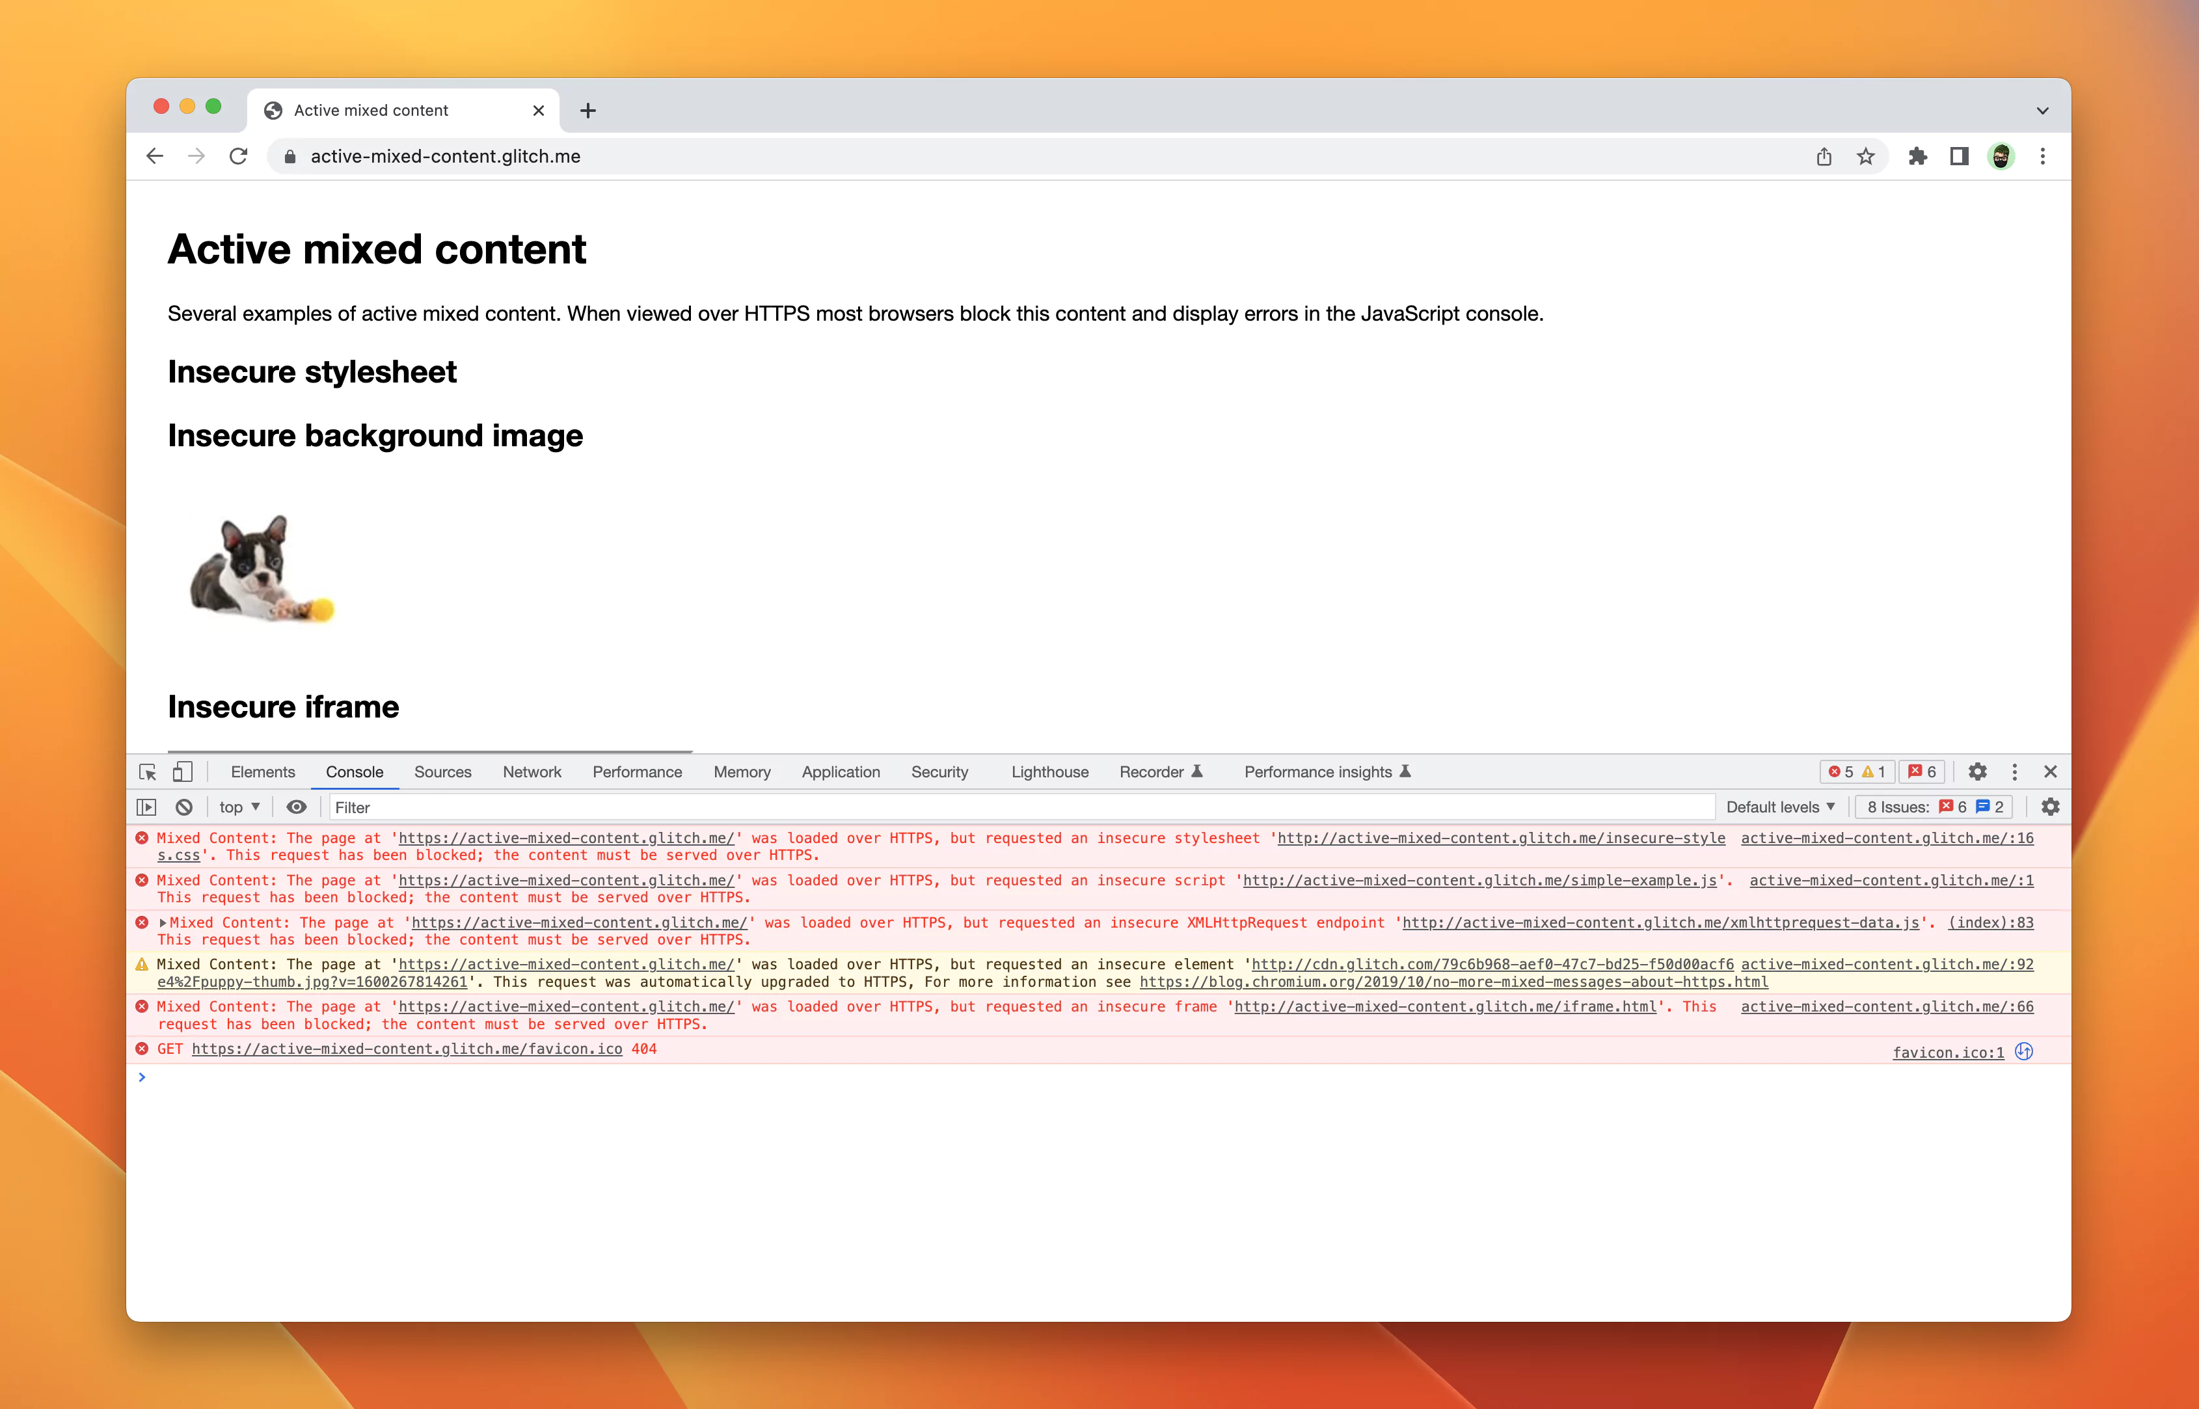
Task: Clear the console with the ban icon
Action: (x=184, y=807)
